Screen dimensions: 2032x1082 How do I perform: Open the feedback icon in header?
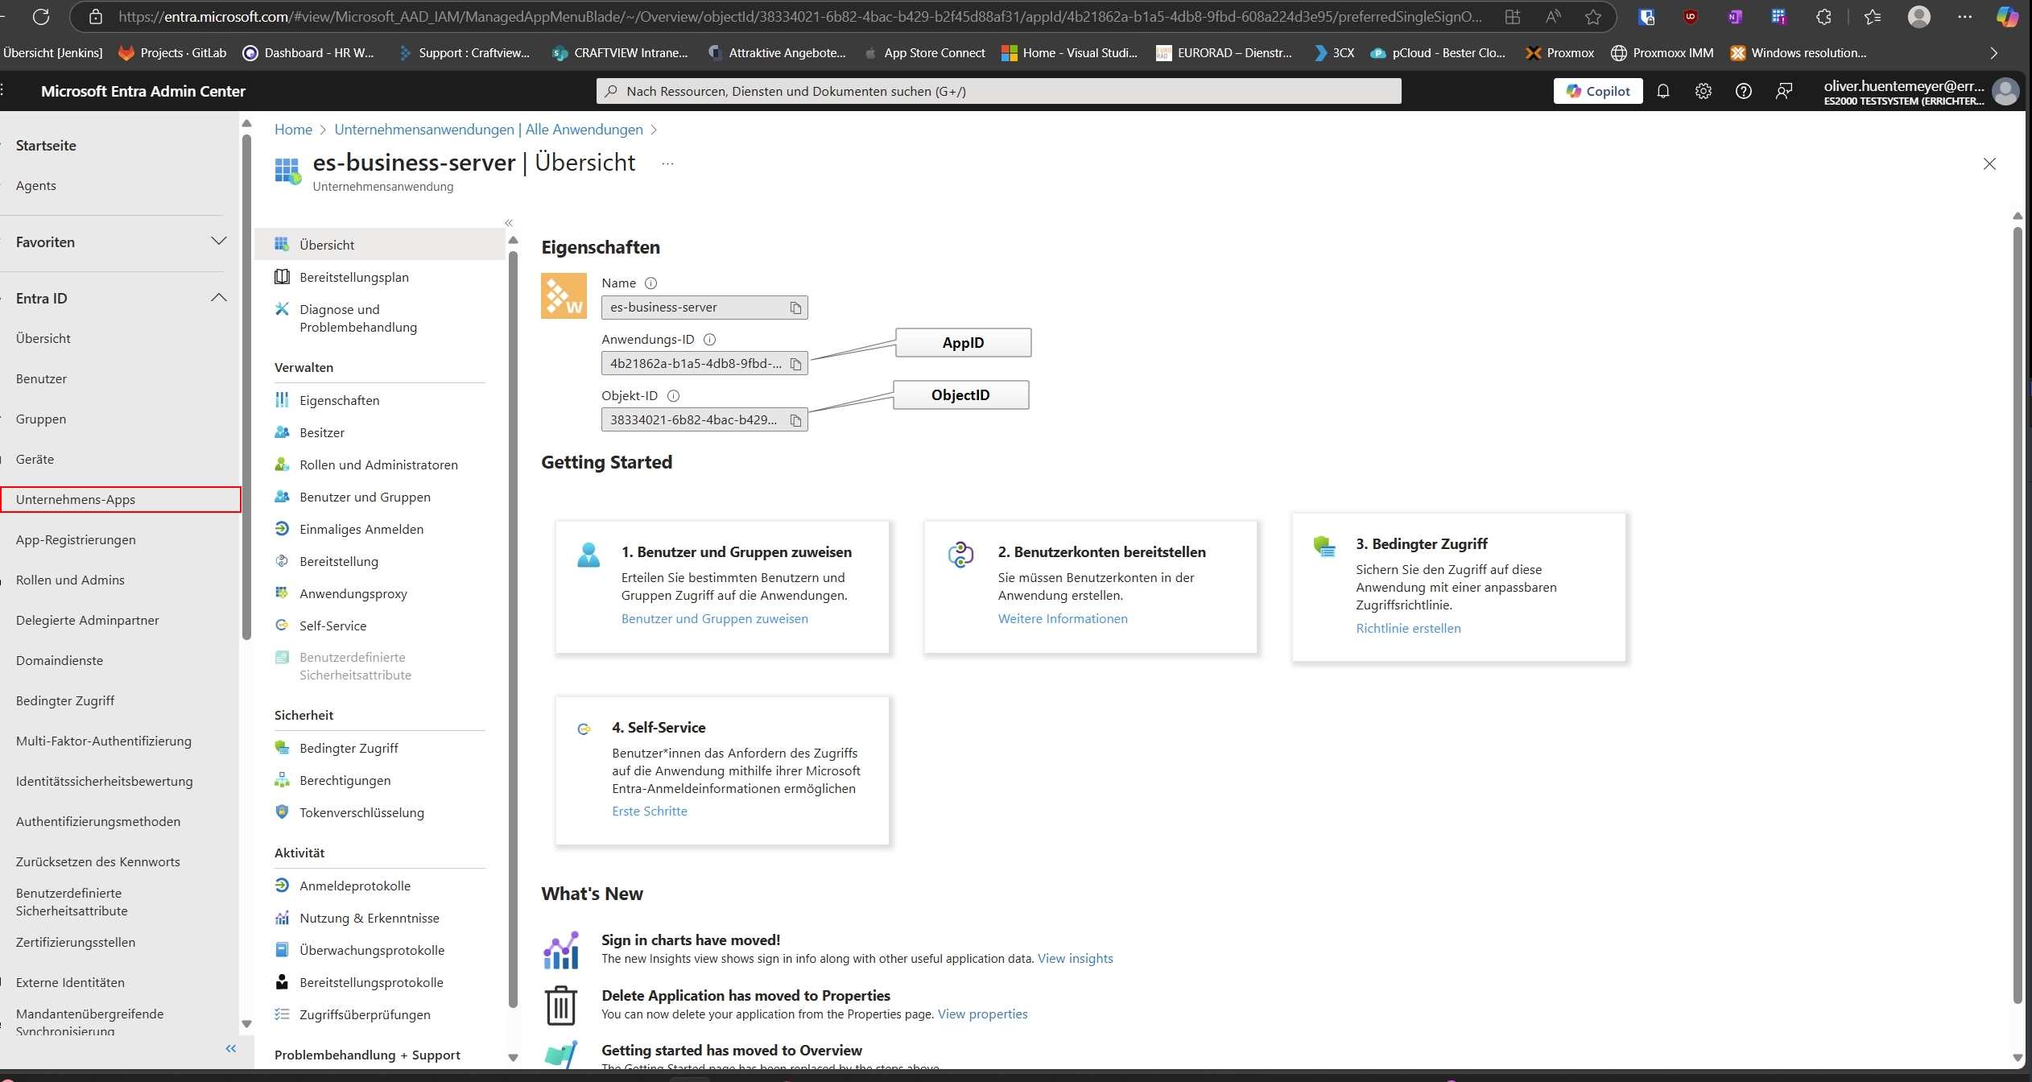[1784, 91]
